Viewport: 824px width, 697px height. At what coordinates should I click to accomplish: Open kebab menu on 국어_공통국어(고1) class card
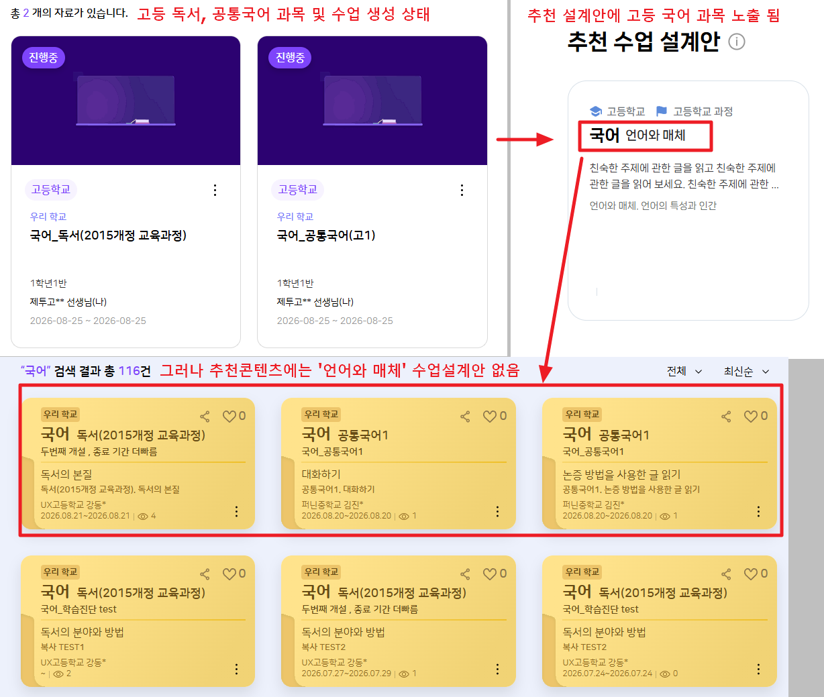(462, 190)
